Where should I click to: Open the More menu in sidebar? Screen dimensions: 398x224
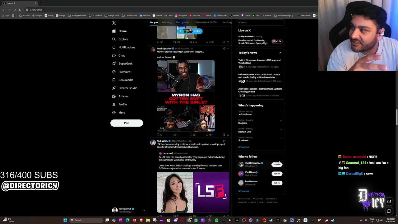[x=119, y=113]
